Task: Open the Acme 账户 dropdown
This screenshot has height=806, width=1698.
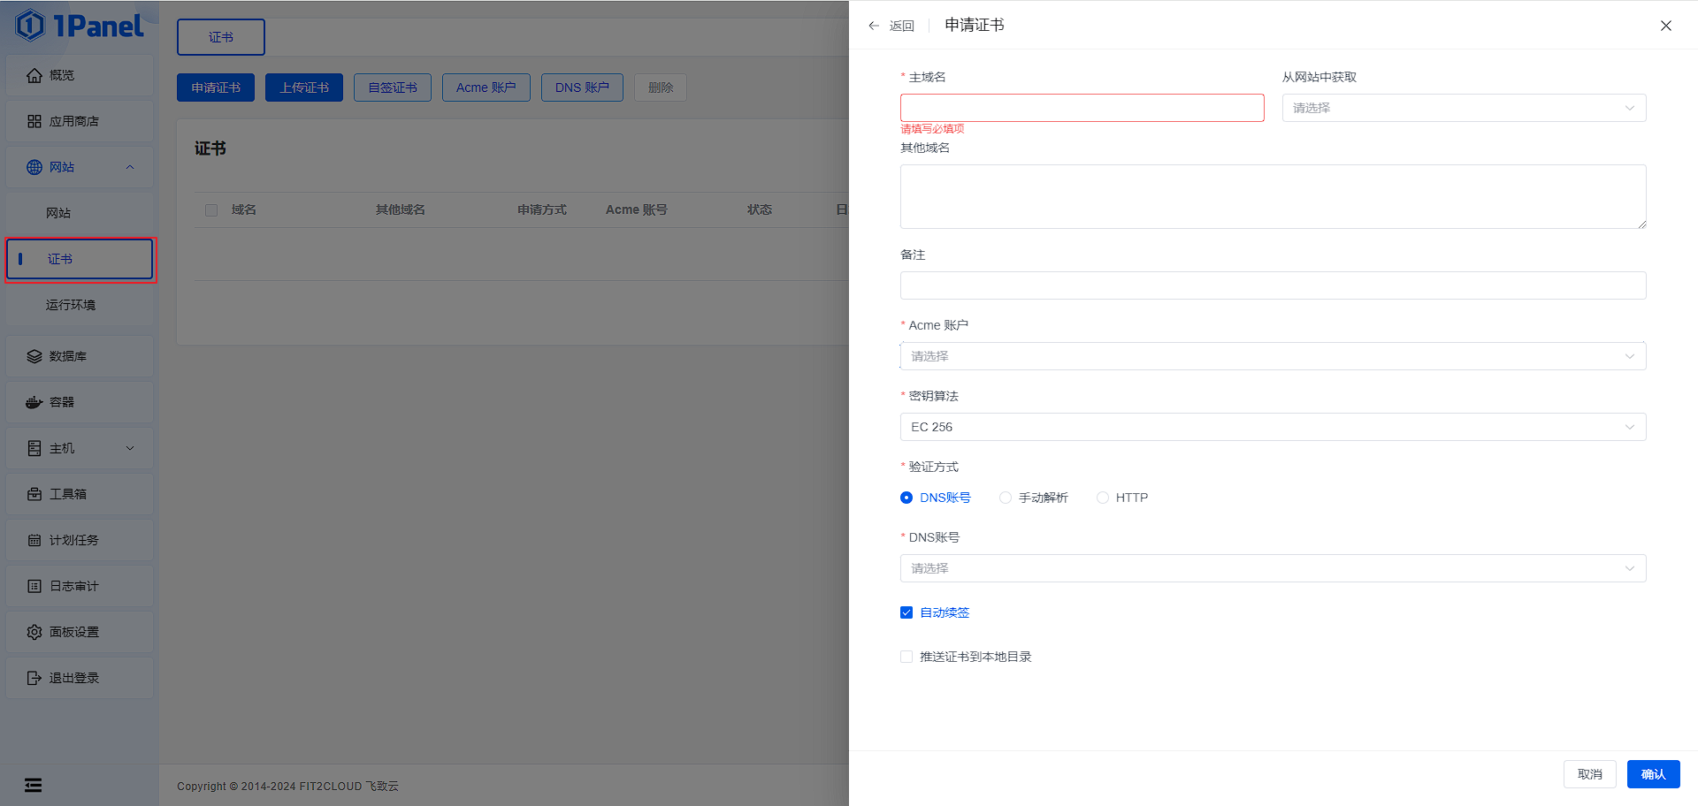Action: click(x=1273, y=356)
